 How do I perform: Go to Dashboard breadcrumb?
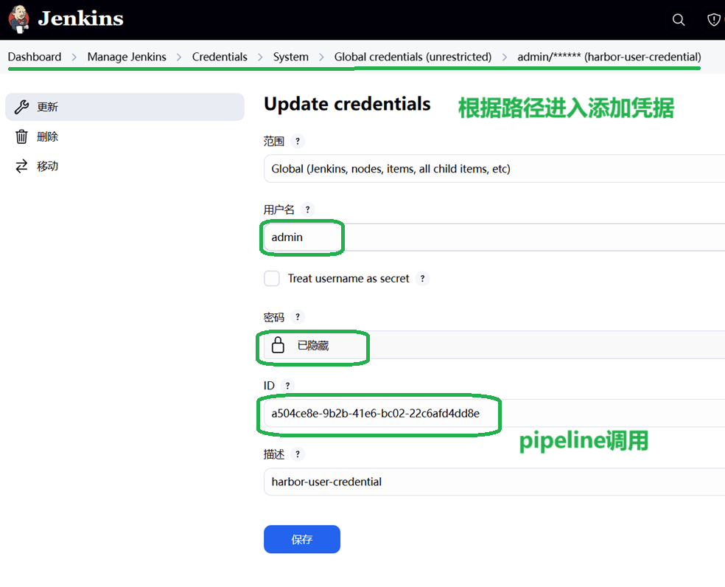click(x=35, y=57)
